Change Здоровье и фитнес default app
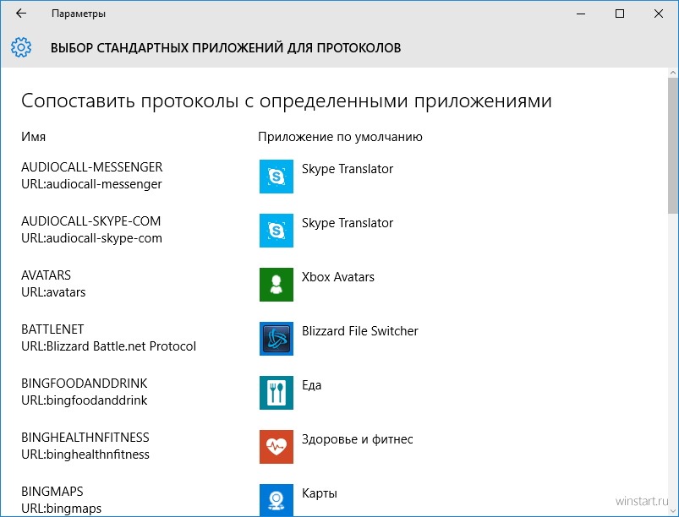 tap(357, 439)
